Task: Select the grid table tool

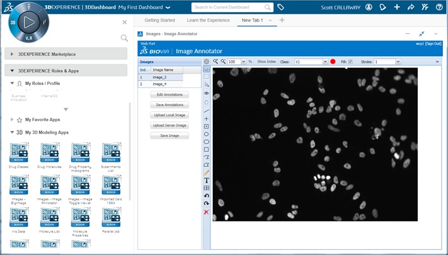Action: point(207,188)
